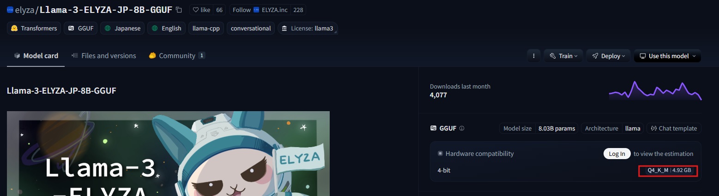
Task: Expand the Train dropdown
Action: pos(563,56)
